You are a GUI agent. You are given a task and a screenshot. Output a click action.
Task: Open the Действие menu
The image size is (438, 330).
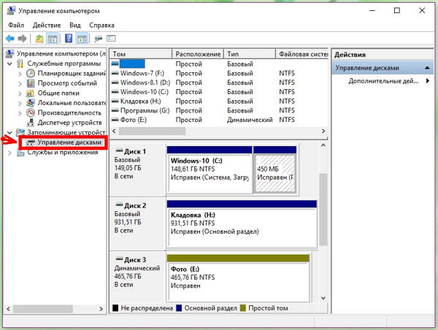pos(47,25)
